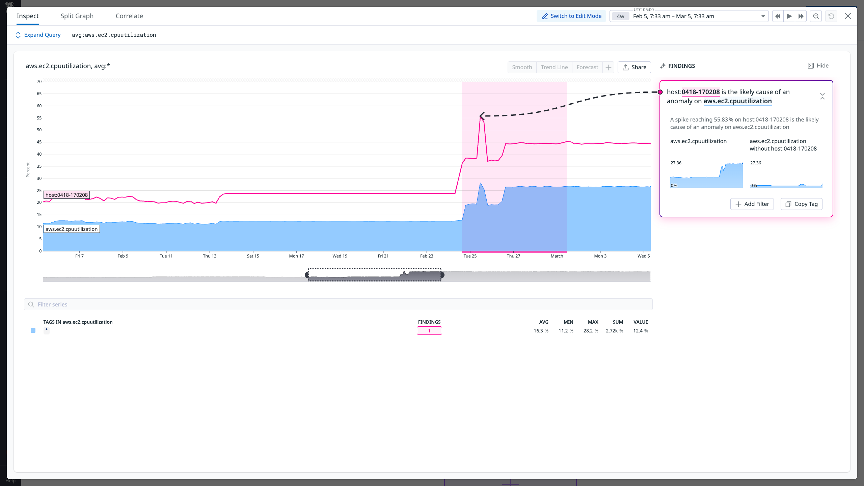Zoom out the time range with the magnifier icon
The width and height of the screenshot is (864, 486).
coord(815,16)
